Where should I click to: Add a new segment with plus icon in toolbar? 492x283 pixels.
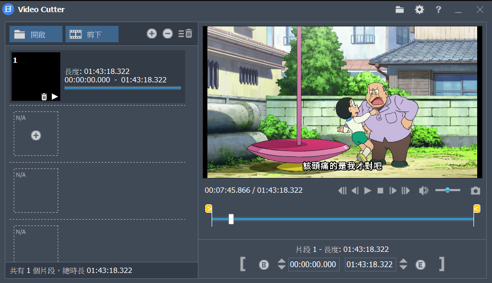[x=152, y=33]
